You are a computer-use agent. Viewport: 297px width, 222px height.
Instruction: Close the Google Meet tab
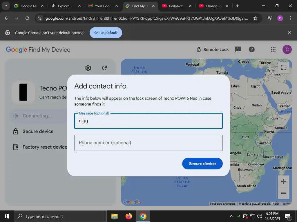[x=42, y=6]
